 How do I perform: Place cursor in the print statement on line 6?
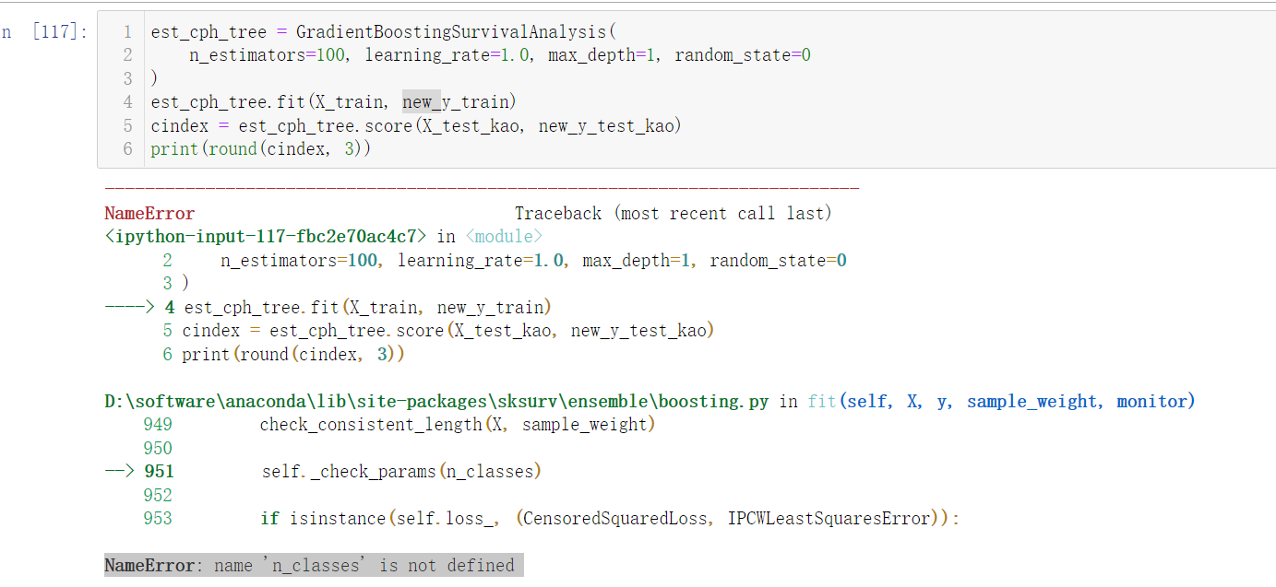258,148
